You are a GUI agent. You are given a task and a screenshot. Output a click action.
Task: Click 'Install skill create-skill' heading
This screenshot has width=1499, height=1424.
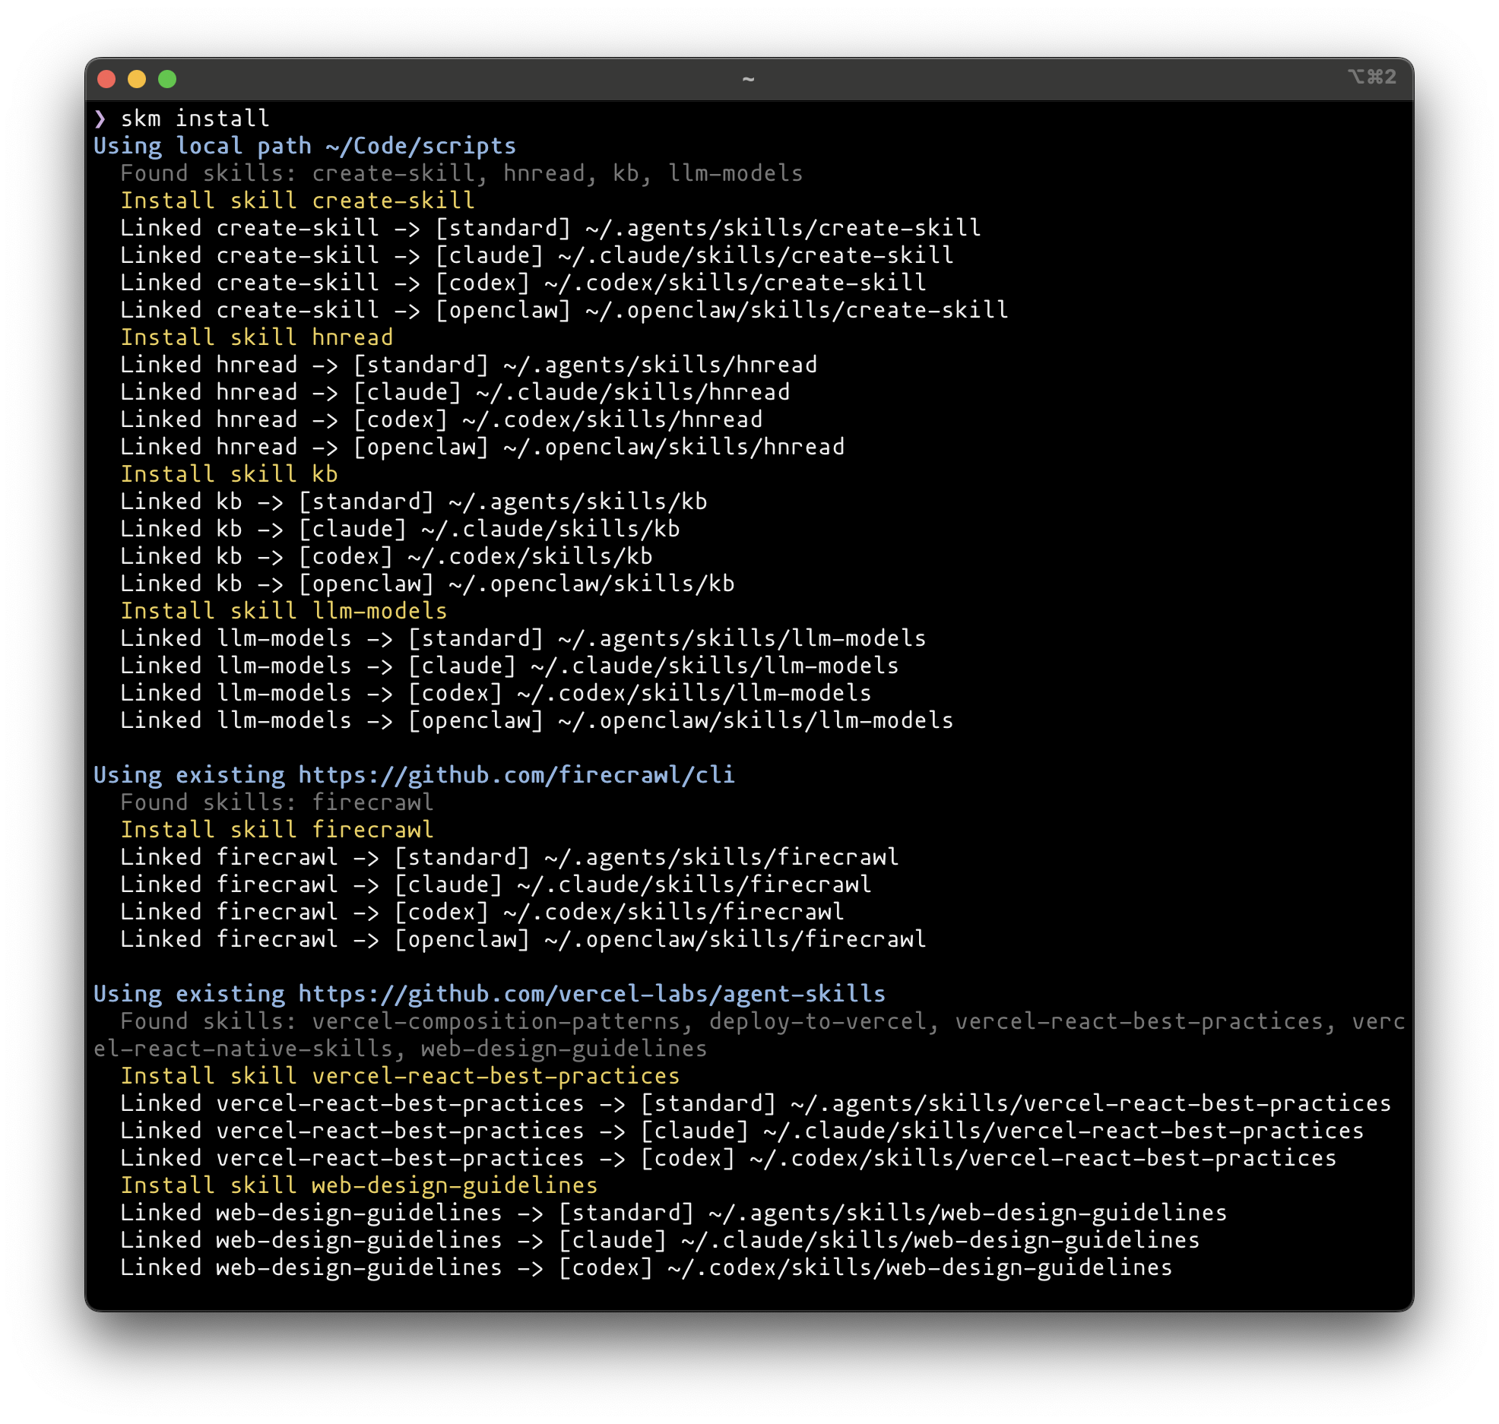(297, 201)
